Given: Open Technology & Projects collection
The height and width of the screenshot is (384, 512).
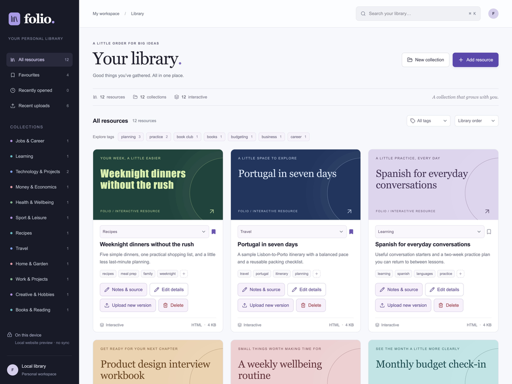Looking at the screenshot, I should click(x=39, y=172).
